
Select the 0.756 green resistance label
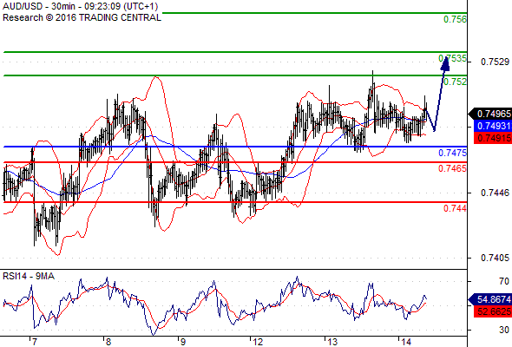(x=455, y=19)
